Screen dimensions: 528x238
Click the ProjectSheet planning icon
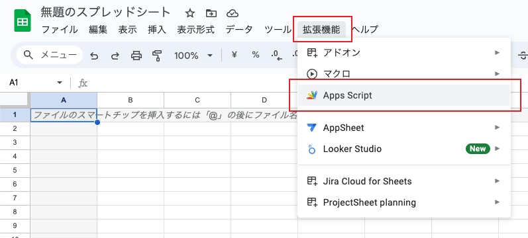pos(312,202)
